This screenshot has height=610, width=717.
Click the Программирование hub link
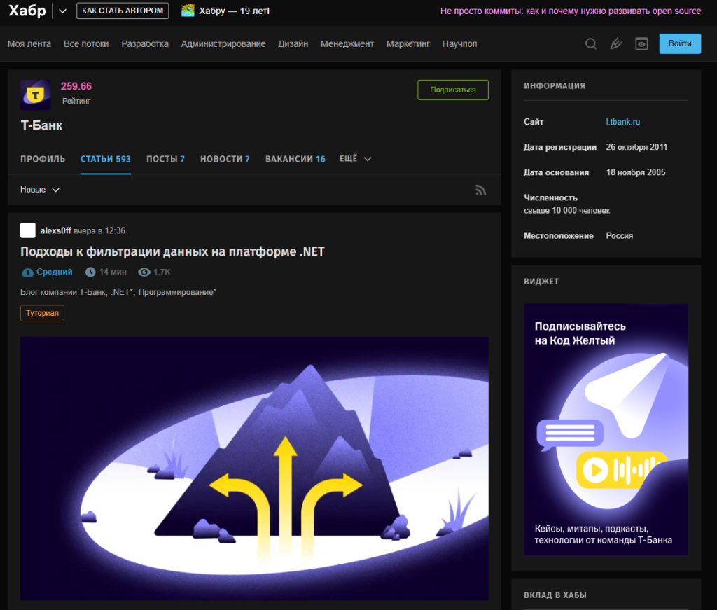[177, 292]
